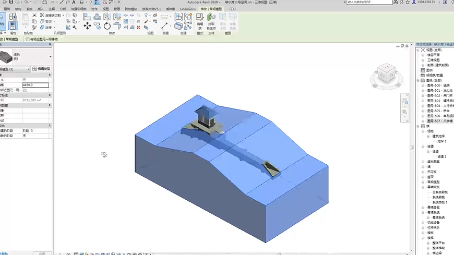Screen dimensions: 454x255
Task: Click the Copy to Clipboard icon
Action: (x=34, y=21)
